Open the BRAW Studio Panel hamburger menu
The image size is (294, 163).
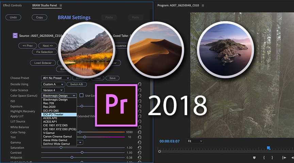61,6
